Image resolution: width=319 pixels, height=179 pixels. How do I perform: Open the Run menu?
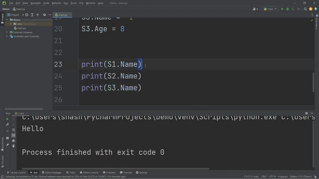(x=66, y=3)
